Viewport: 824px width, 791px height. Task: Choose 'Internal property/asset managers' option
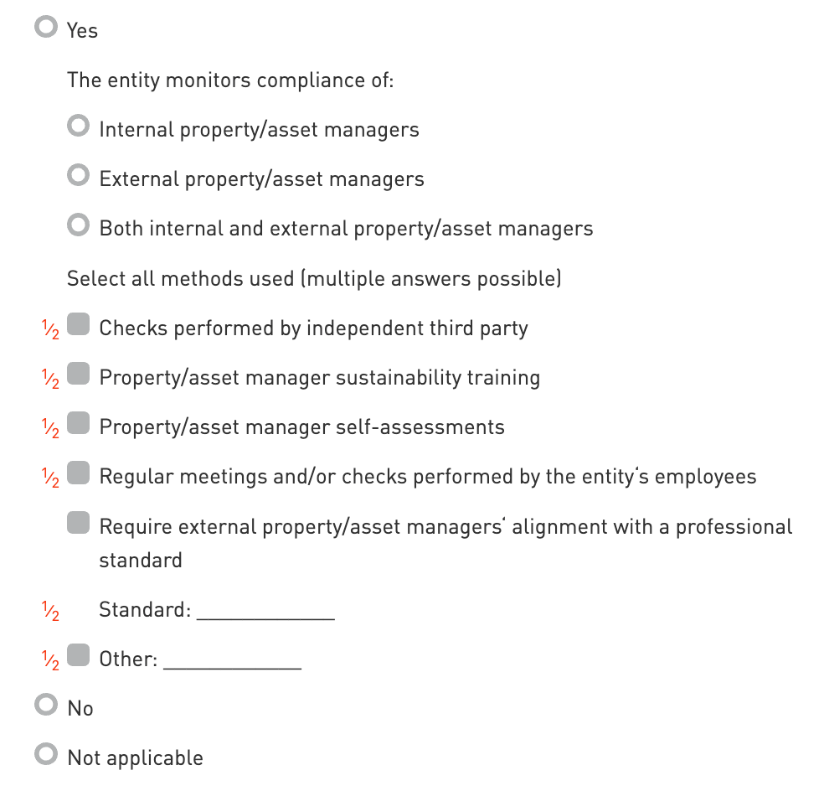click(79, 127)
